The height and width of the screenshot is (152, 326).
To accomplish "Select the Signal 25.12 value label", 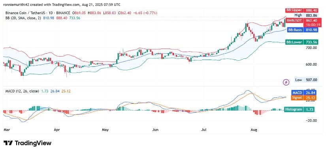I will tap(303, 98).
